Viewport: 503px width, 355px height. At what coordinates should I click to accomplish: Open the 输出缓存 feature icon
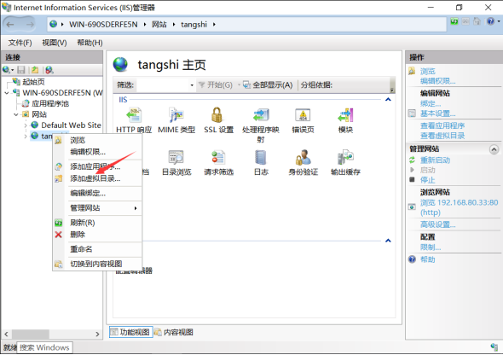345,163
